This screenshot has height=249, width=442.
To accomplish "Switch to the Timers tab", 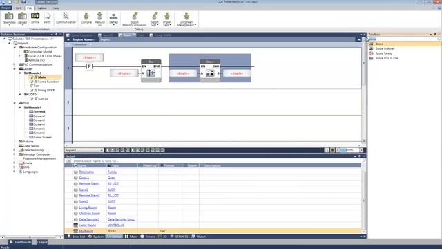I will 148,237.
